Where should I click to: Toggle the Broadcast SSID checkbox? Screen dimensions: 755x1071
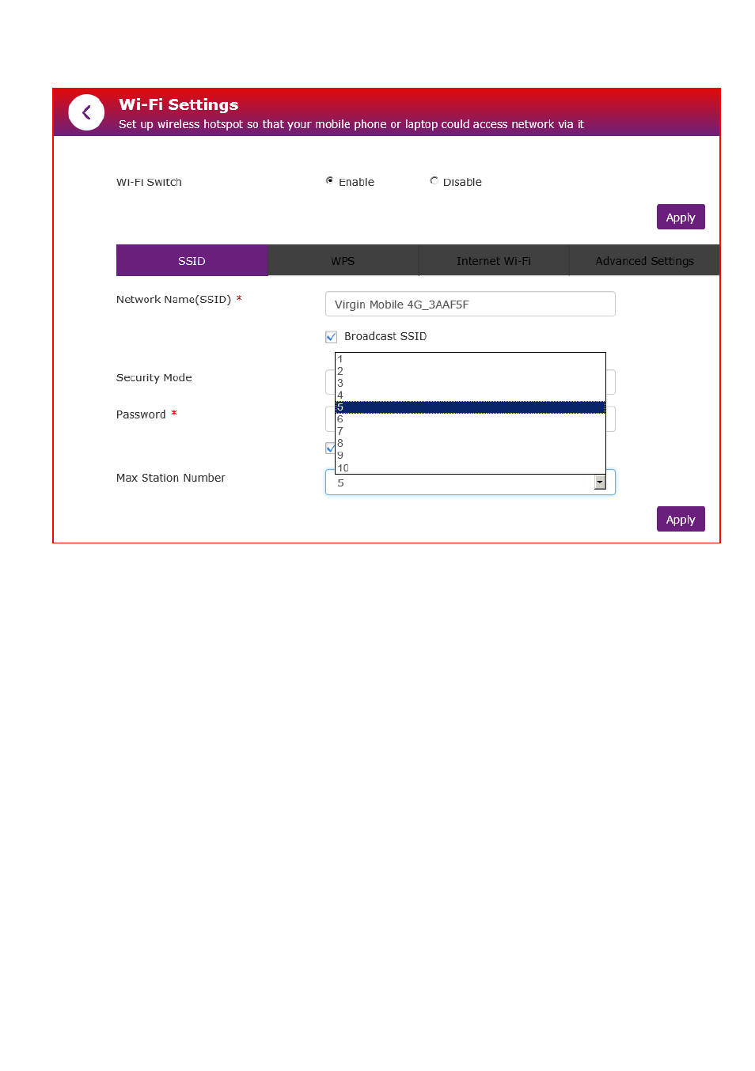pos(332,337)
